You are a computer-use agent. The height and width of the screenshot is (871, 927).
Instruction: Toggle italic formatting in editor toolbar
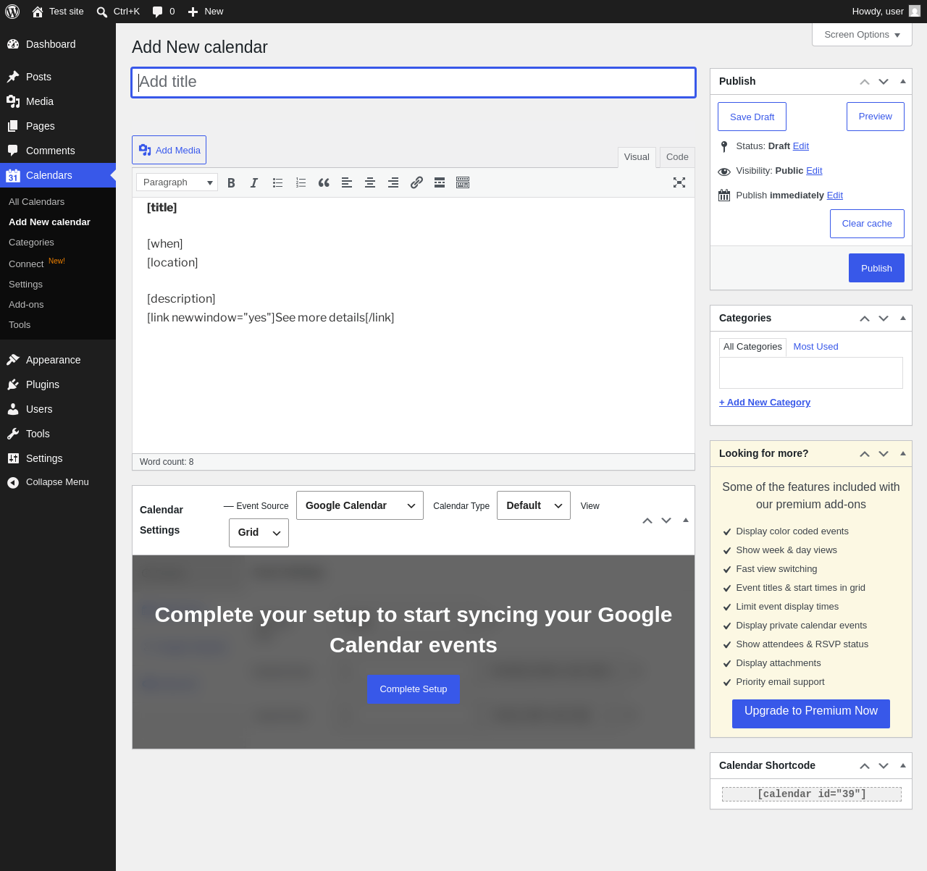pos(254,182)
